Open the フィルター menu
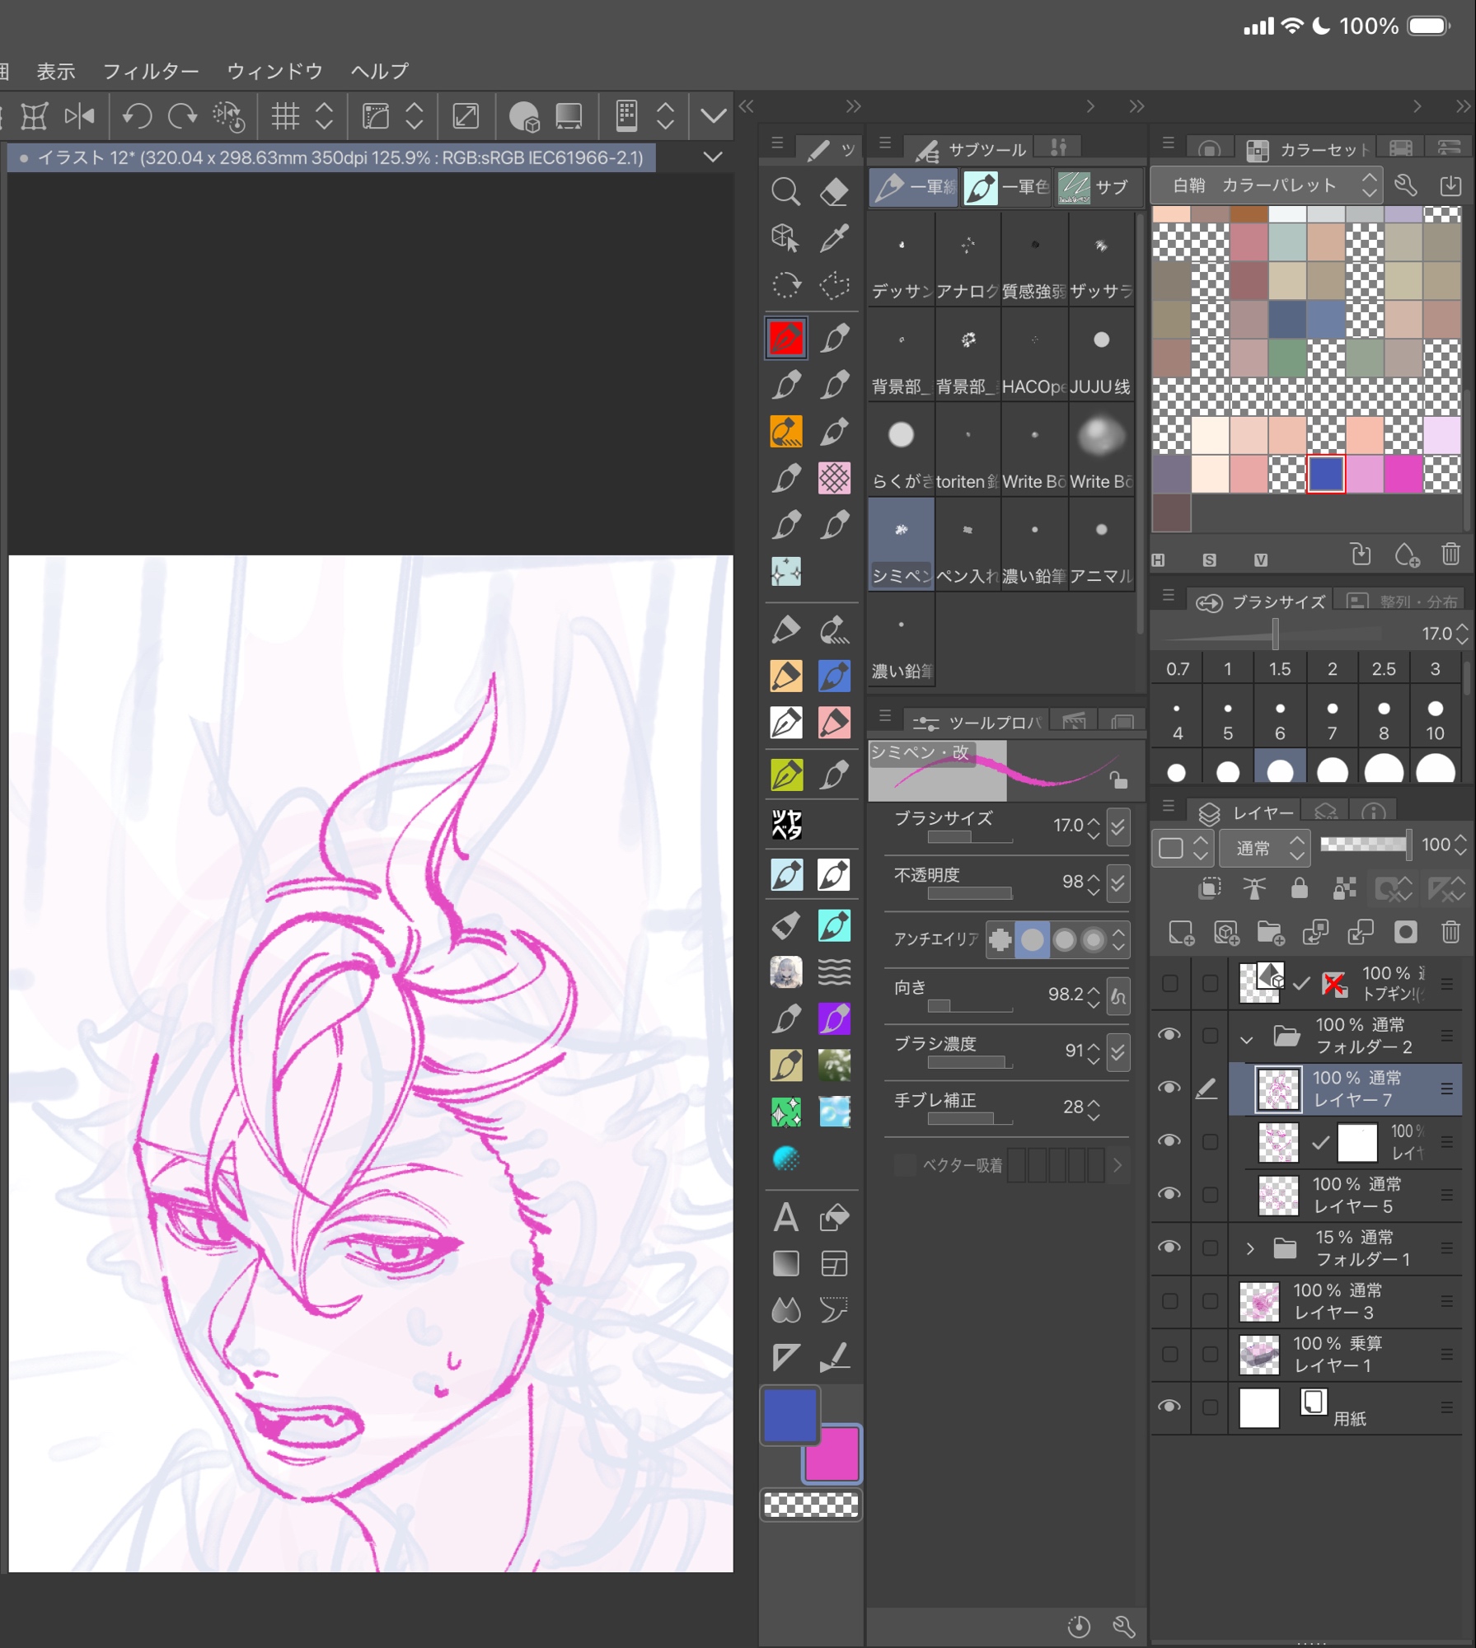 click(151, 72)
